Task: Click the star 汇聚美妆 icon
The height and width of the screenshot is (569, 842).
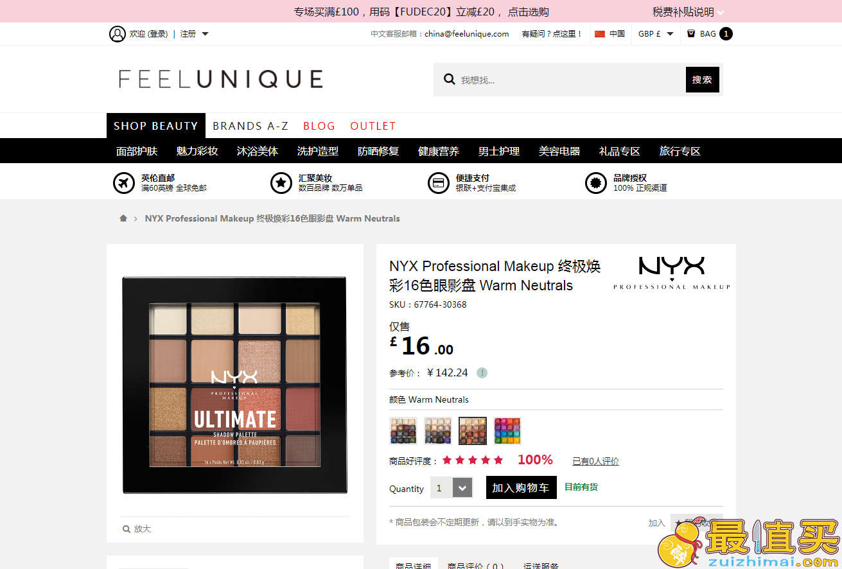Action: tap(281, 183)
